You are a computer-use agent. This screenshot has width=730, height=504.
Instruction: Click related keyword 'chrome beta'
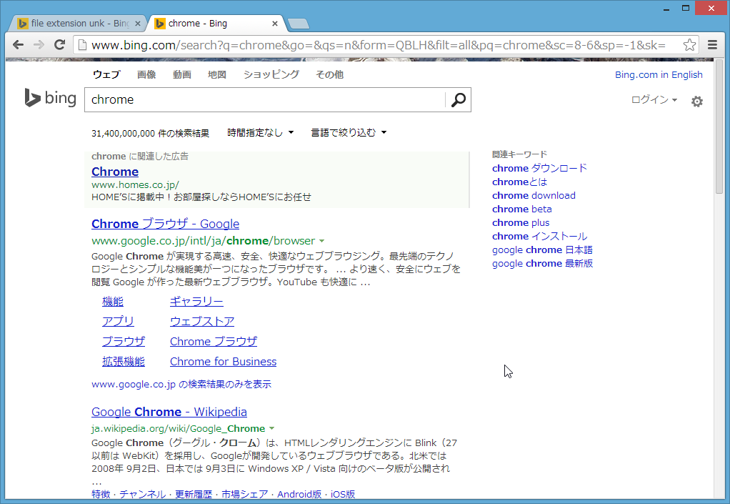coord(522,209)
